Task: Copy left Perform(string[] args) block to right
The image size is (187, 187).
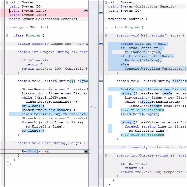Action: tap(86, 81)
